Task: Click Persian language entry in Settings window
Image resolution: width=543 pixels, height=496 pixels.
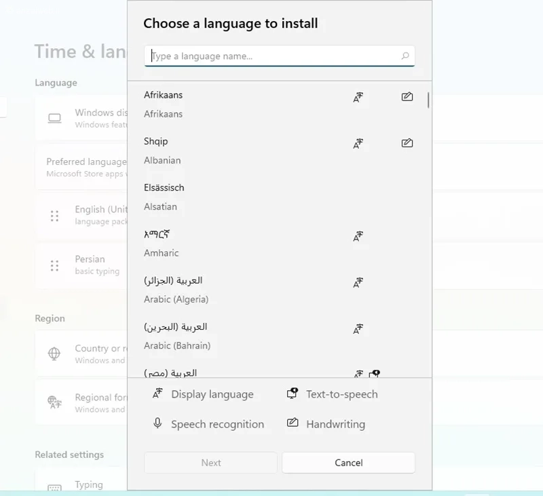Action: tap(81, 265)
